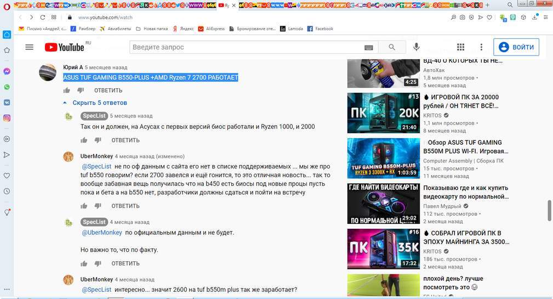Open the Facebook bookmark
Viewport: 553px width, 299px height.
[x=320, y=29]
